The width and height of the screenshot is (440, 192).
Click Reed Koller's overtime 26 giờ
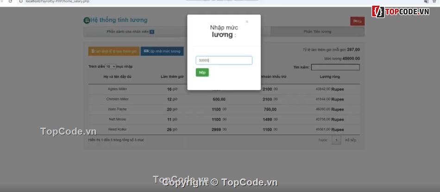[172, 130]
